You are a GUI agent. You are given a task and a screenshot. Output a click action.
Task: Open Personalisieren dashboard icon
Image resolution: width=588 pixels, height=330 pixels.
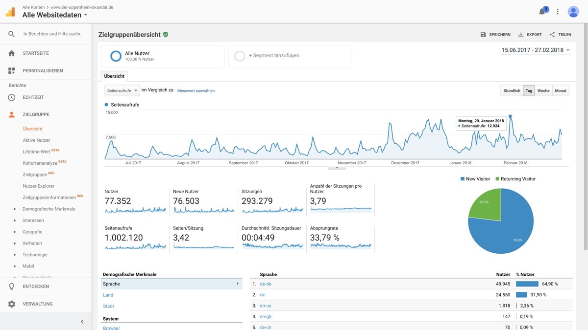[12, 71]
